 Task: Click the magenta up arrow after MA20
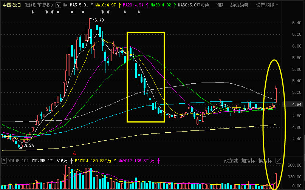[x=147, y=5]
